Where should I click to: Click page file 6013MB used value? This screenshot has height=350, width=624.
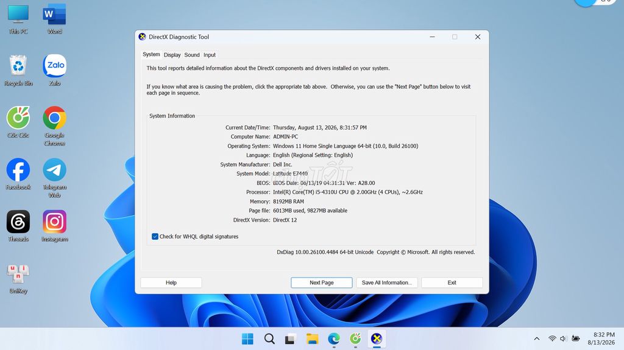click(310, 211)
